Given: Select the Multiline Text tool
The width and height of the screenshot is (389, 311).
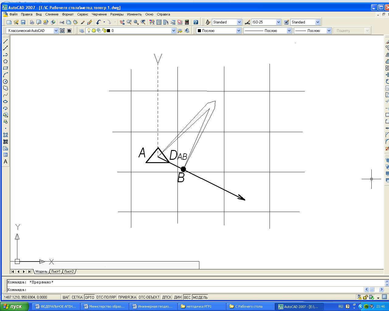Looking at the screenshot, I should 5,162.
